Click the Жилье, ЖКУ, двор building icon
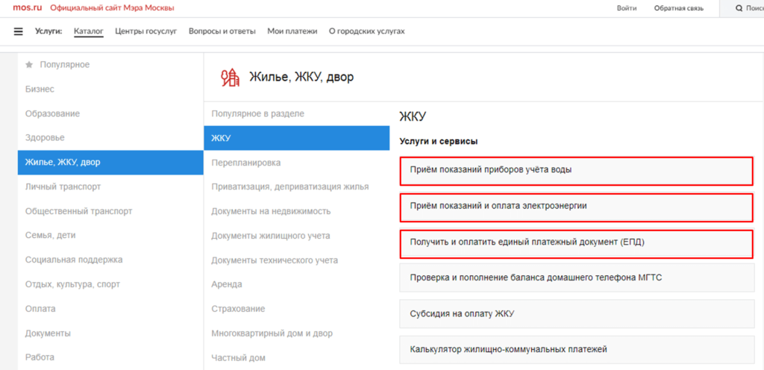This screenshot has height=370, width=764. tap(231, 77)
